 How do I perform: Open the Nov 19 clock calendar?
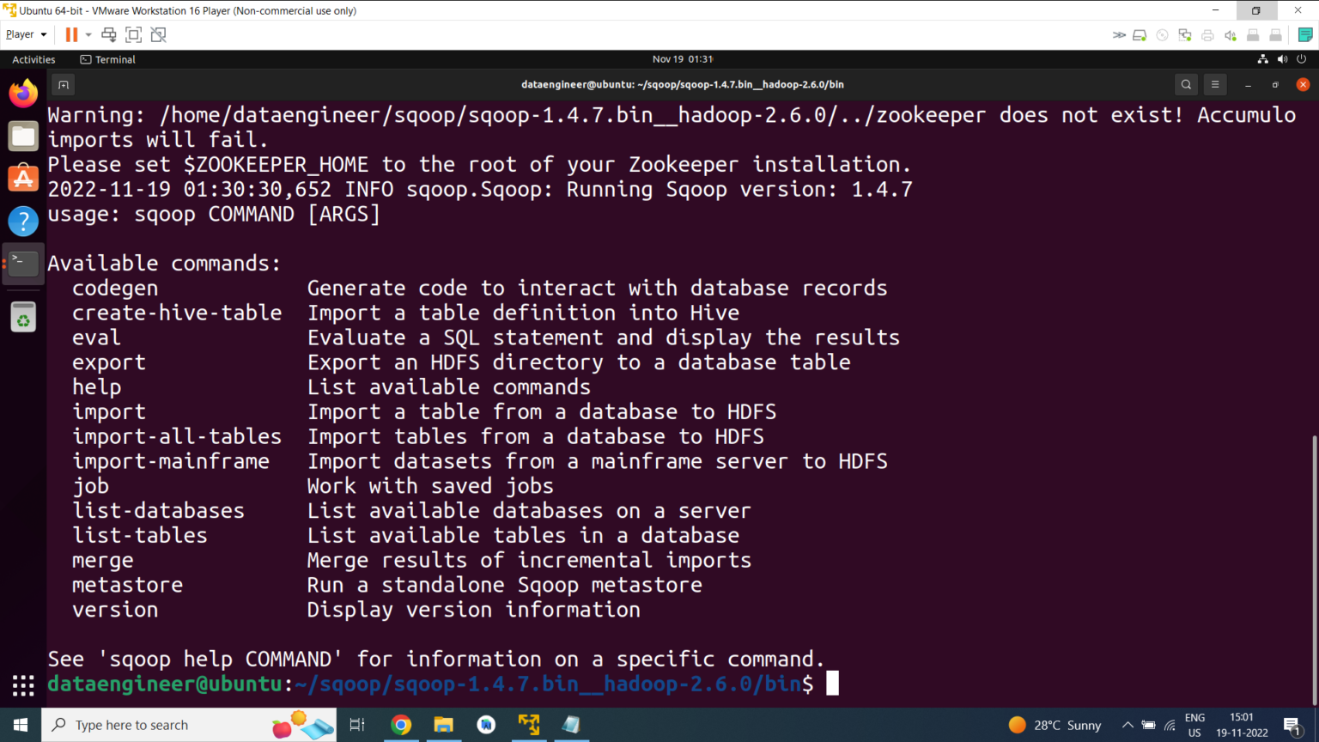[x=683, y=59]
